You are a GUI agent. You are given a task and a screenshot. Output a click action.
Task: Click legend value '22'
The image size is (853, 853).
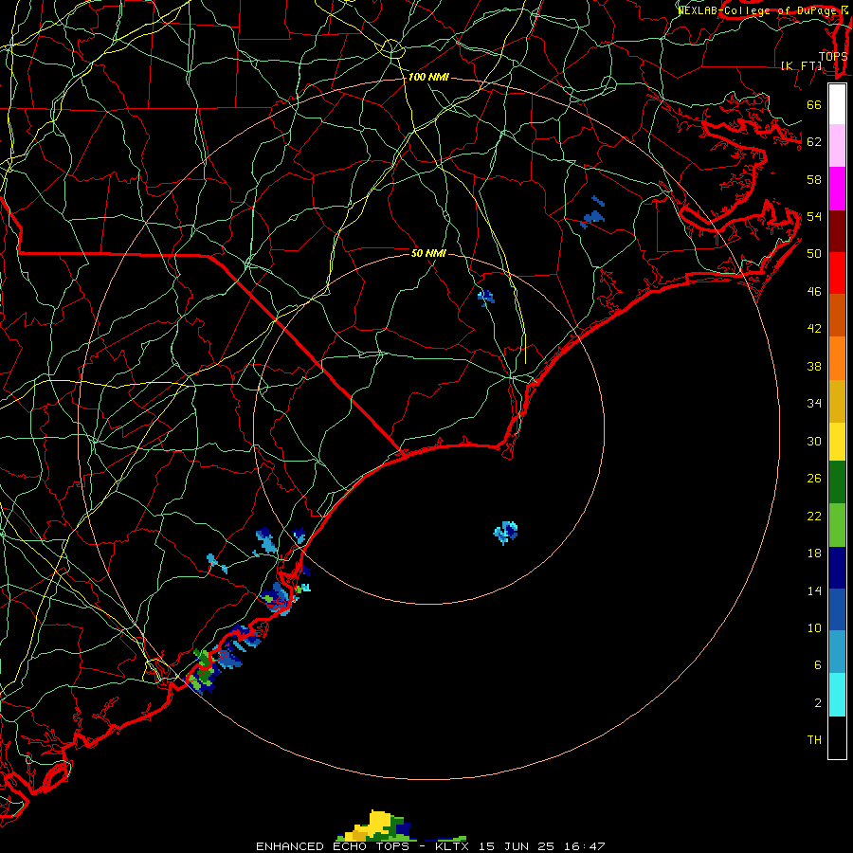(814, 516)
